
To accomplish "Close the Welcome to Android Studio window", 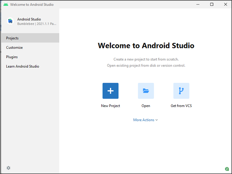I will (x=225, y=4).
